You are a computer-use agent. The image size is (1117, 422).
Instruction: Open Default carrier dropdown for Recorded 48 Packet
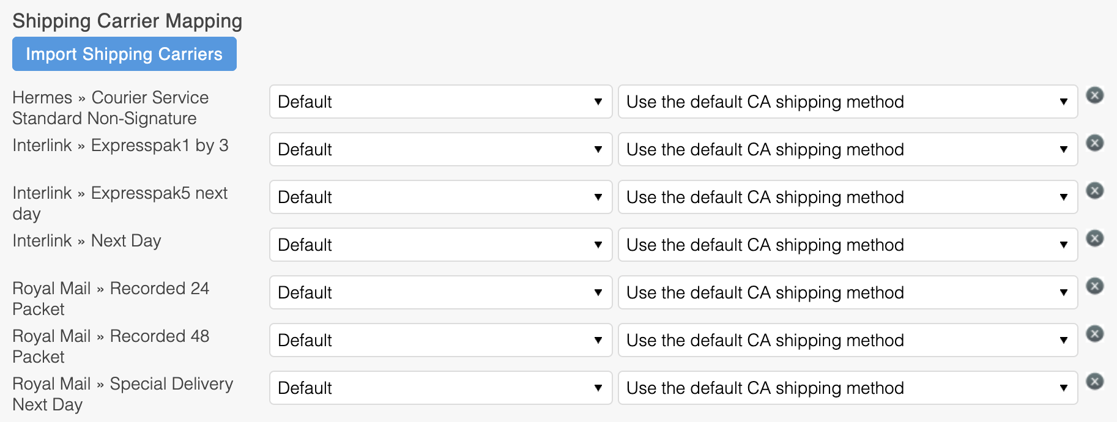(440, 340)
